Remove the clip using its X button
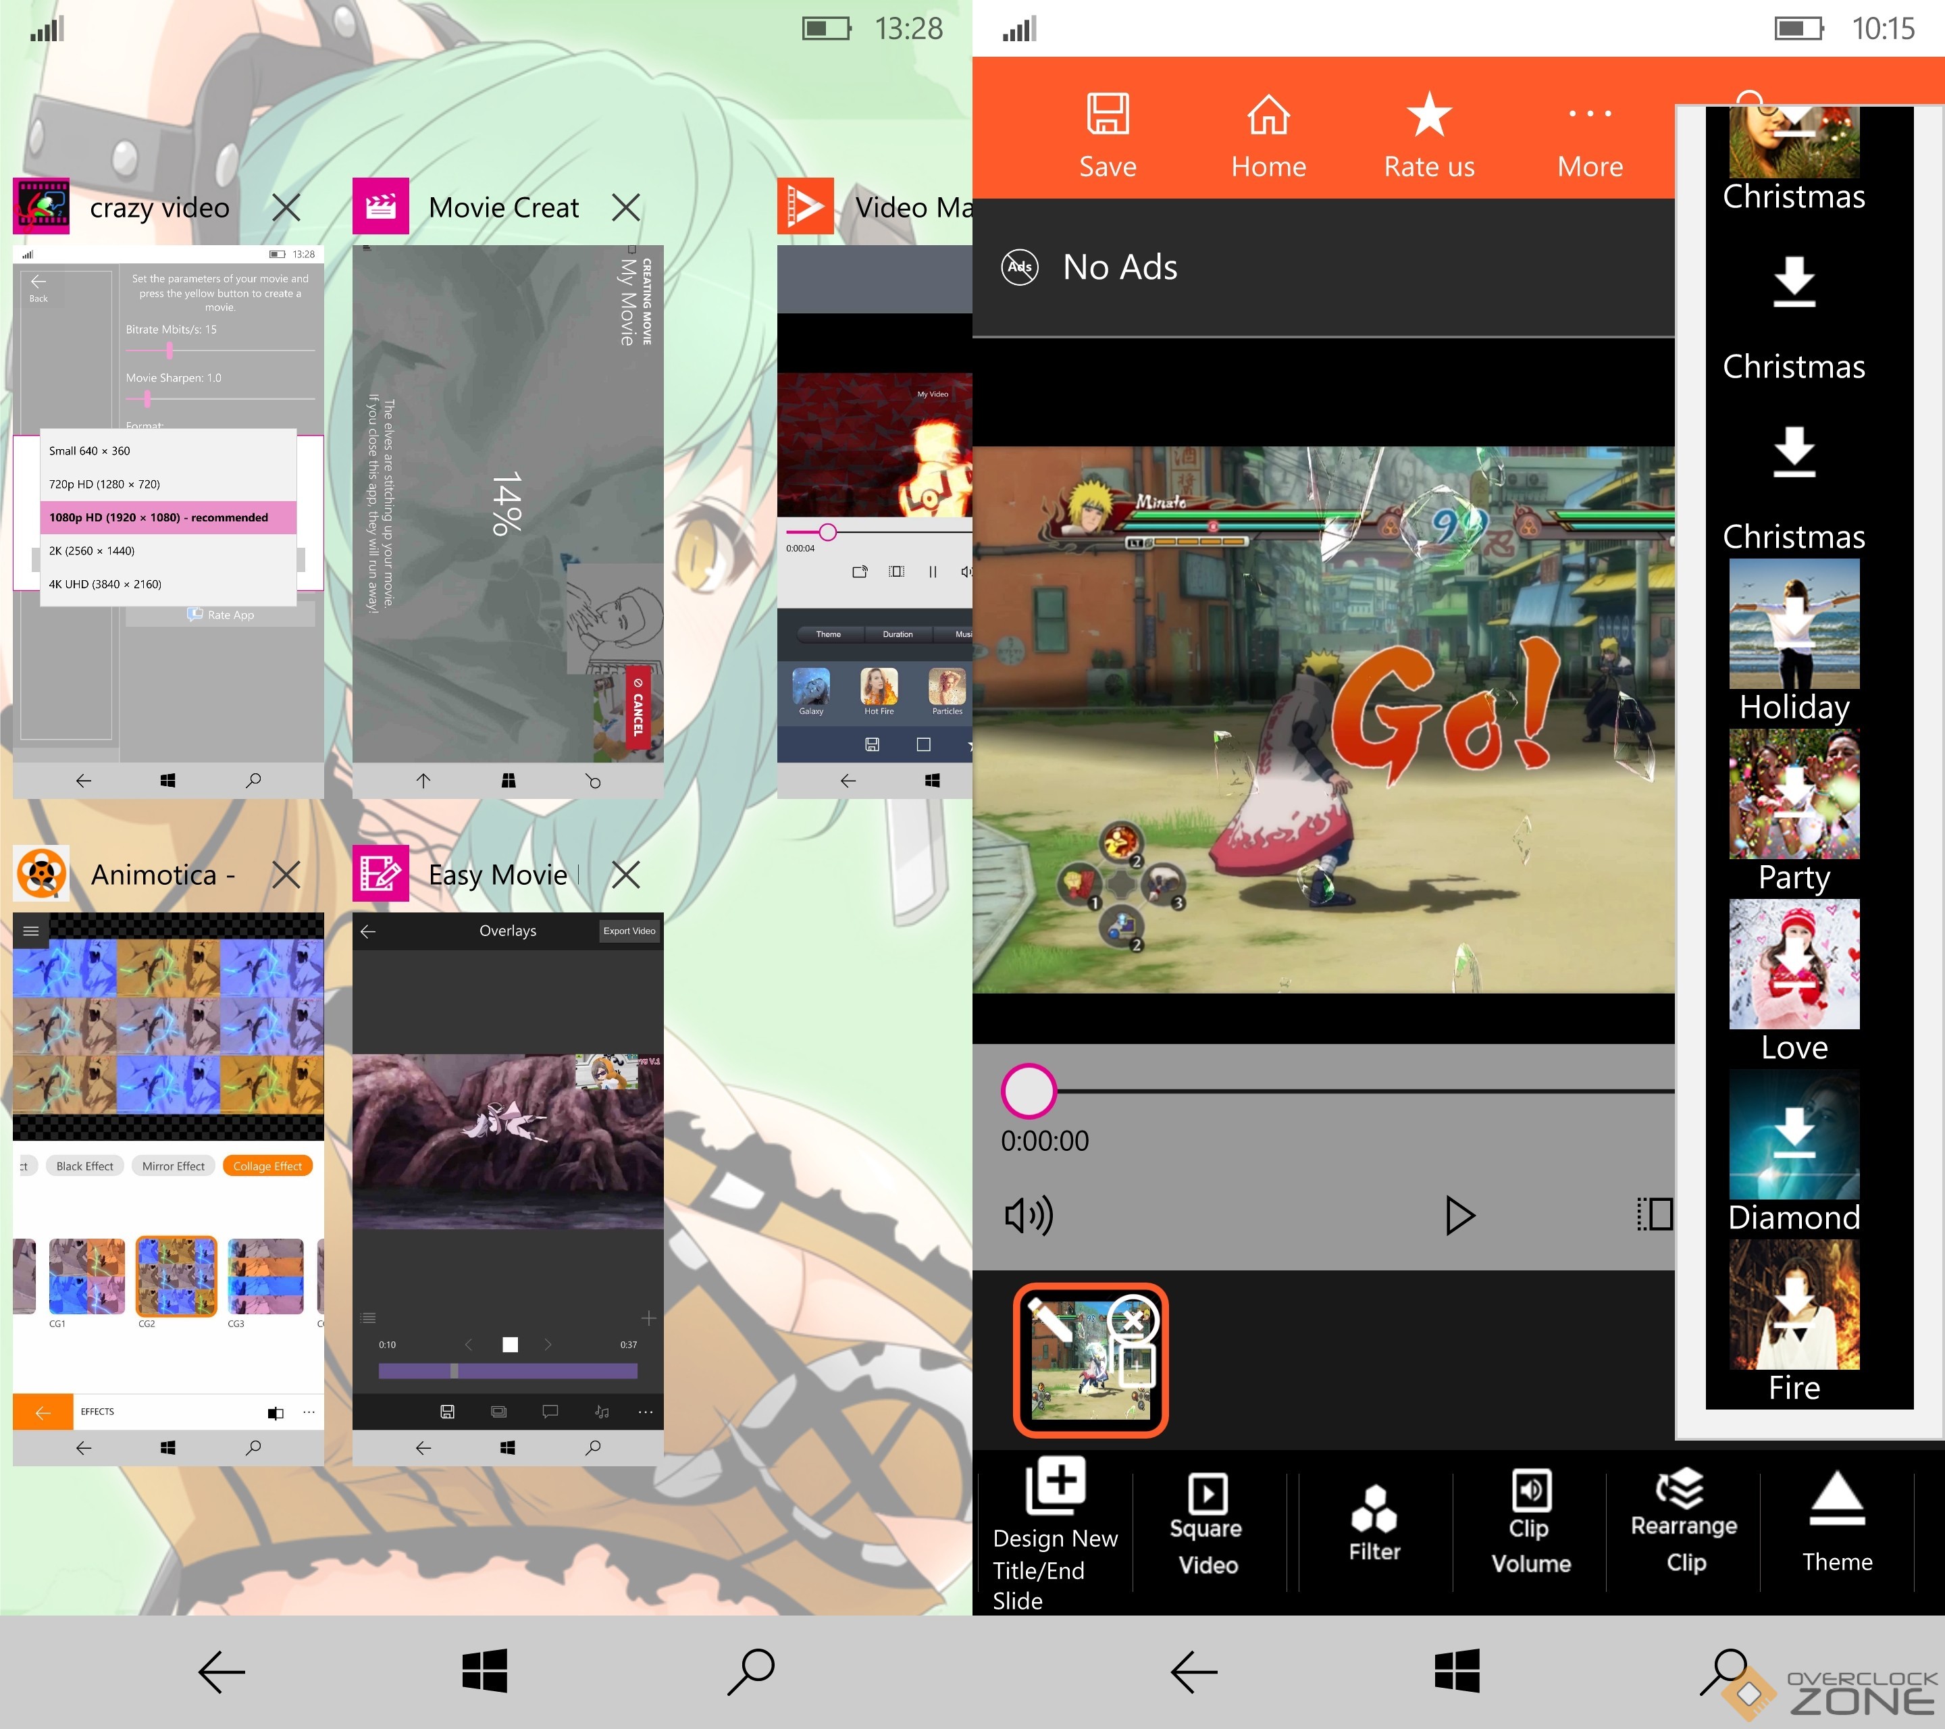 pyautogui.click(x=1133, y=1320)
